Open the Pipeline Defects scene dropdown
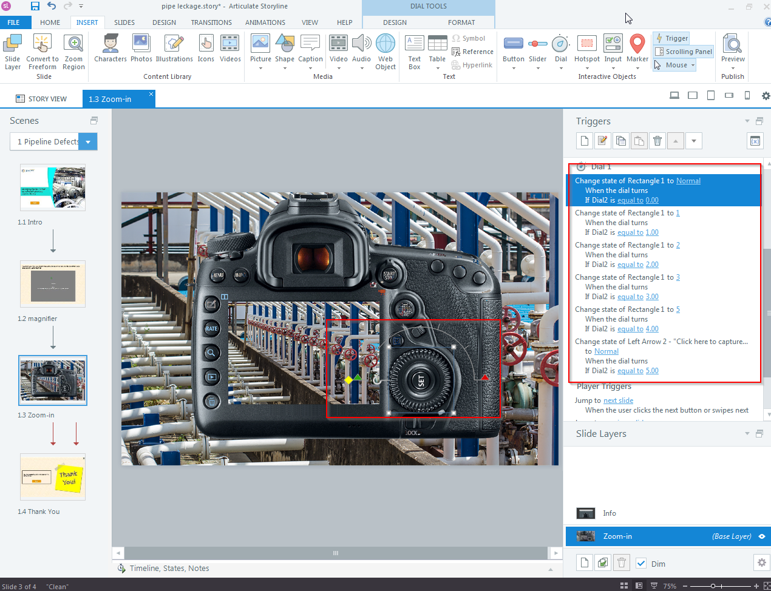This screenshot has height=591, width=771. (x=88, y=142)
